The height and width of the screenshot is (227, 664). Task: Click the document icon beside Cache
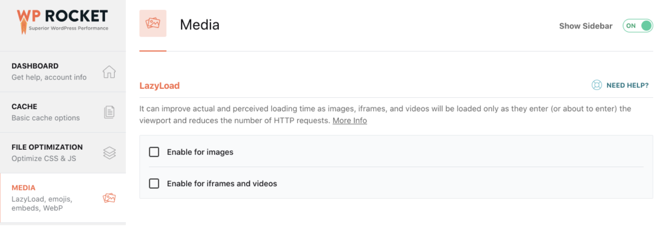pyautogui.click(x=109, y=112)
